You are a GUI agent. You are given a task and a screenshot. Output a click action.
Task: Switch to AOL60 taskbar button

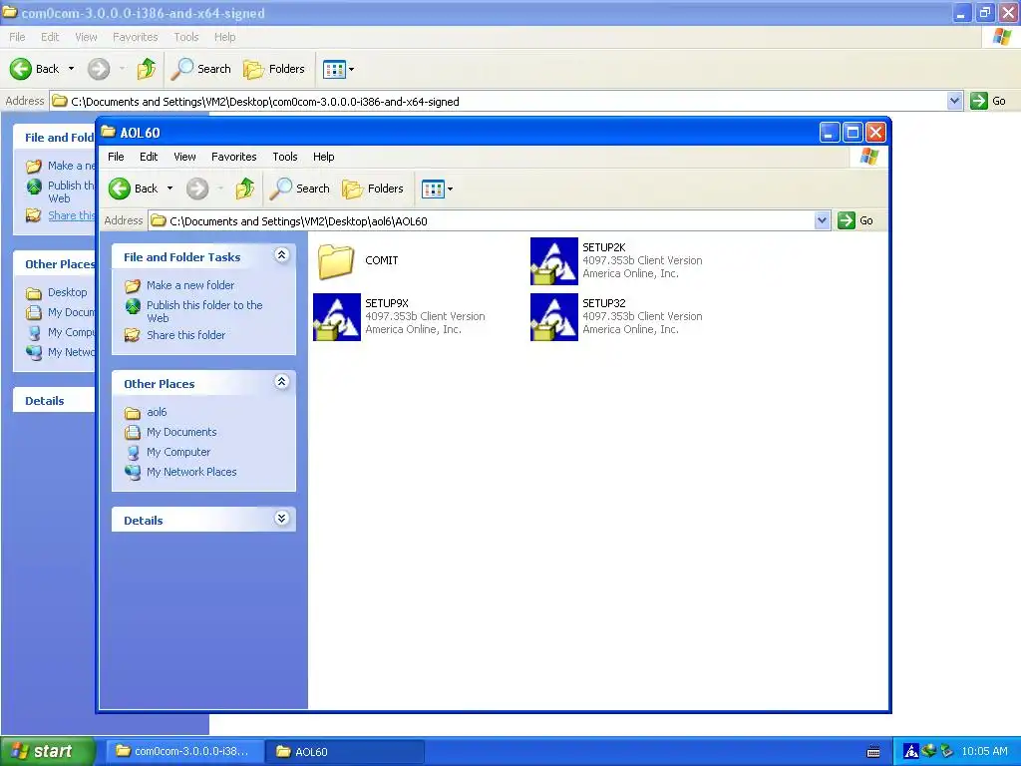click(345, 752)
